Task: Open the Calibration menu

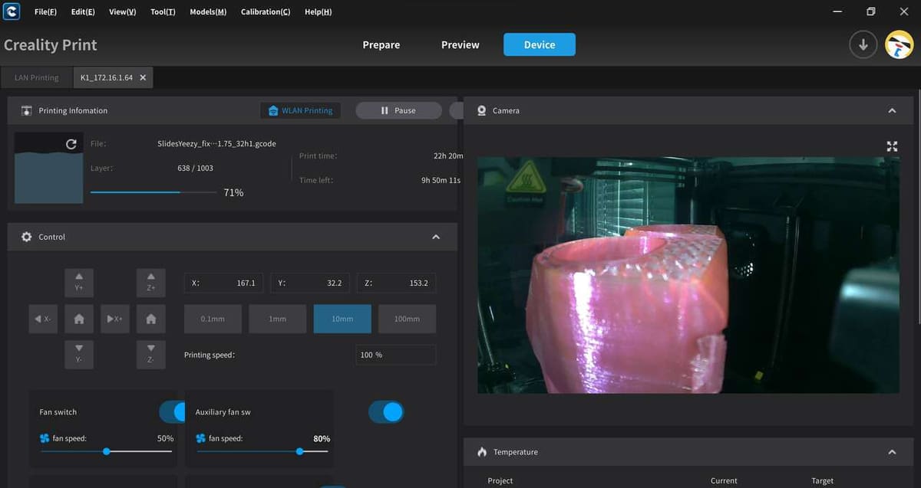Action: 266,12
